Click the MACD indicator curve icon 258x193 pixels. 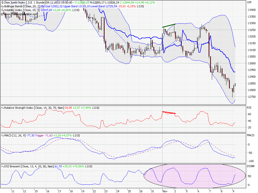(2, 135)
